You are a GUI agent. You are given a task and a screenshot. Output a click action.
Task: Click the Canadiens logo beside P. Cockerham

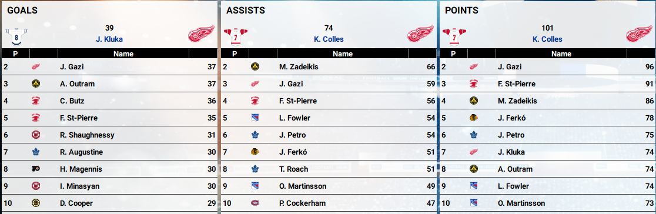point(255,203)
